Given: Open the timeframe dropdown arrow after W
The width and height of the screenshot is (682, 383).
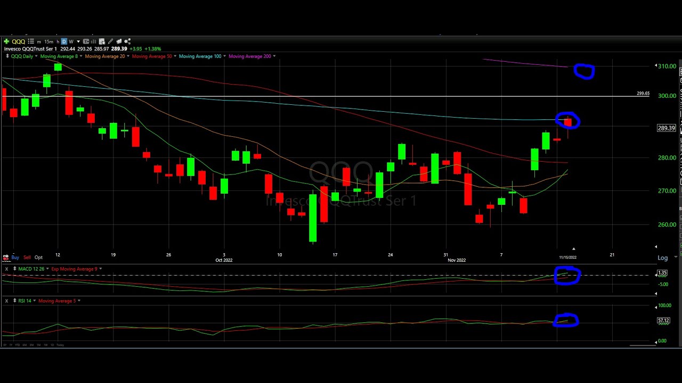Looking at the screenshot, I should coord(78,41).
